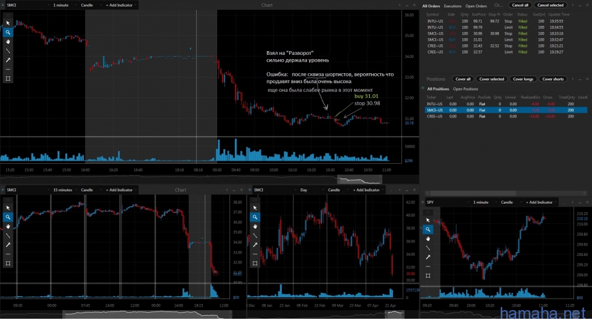Pick the line drawing tool in the SPY chart
Image resolution: width=592 pixels, height=320 pixels.
tap(428, 247)
